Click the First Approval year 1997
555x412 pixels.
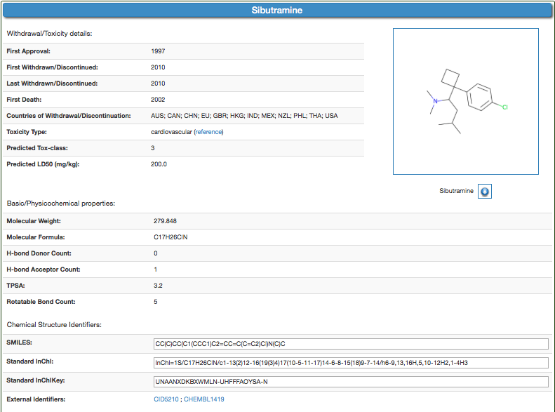158,51
